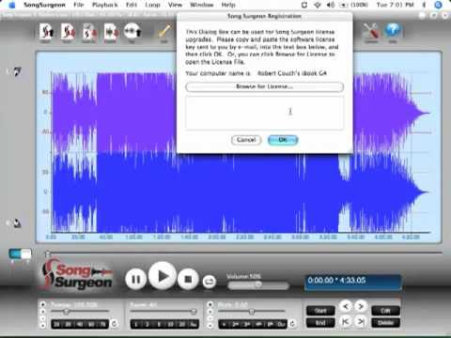This screenshot has height=338, width=451.
Task: Click the CD disc icon in toolbar
Action: [132, 31]
